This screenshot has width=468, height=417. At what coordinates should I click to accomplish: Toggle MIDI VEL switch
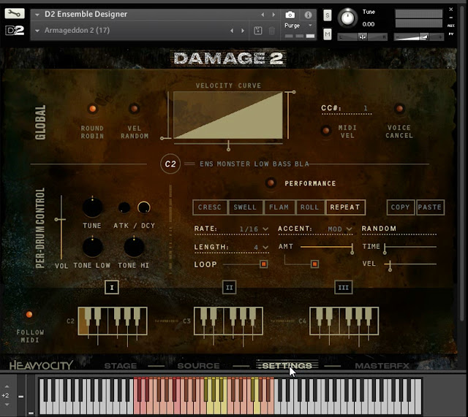pos(326,131)
